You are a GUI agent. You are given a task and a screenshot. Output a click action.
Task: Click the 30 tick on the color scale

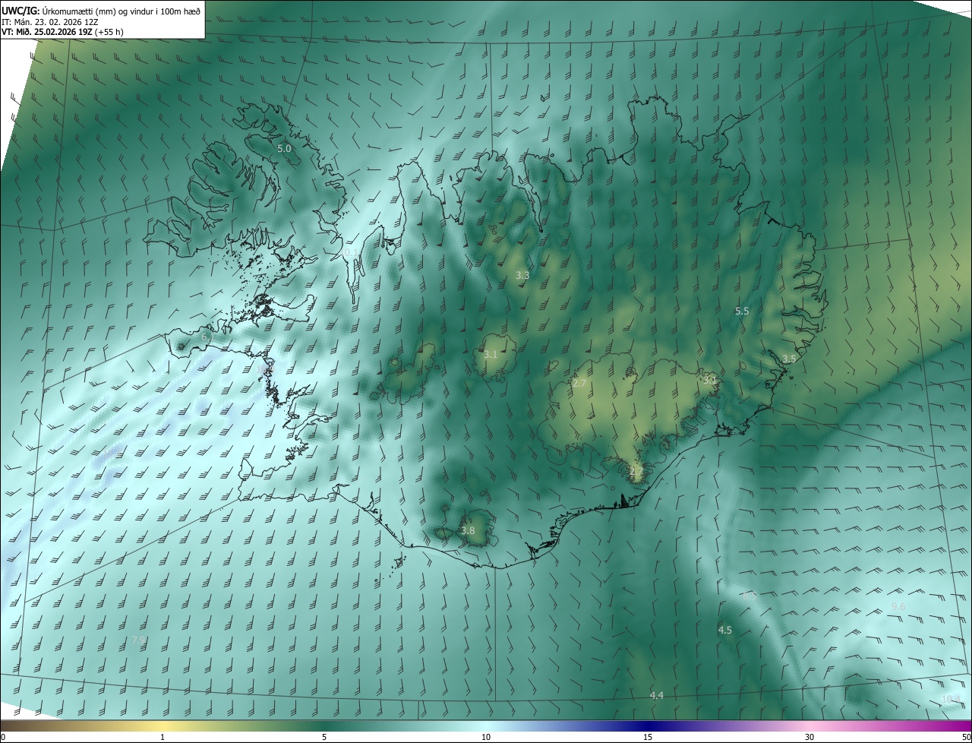[x=809, y=737]
